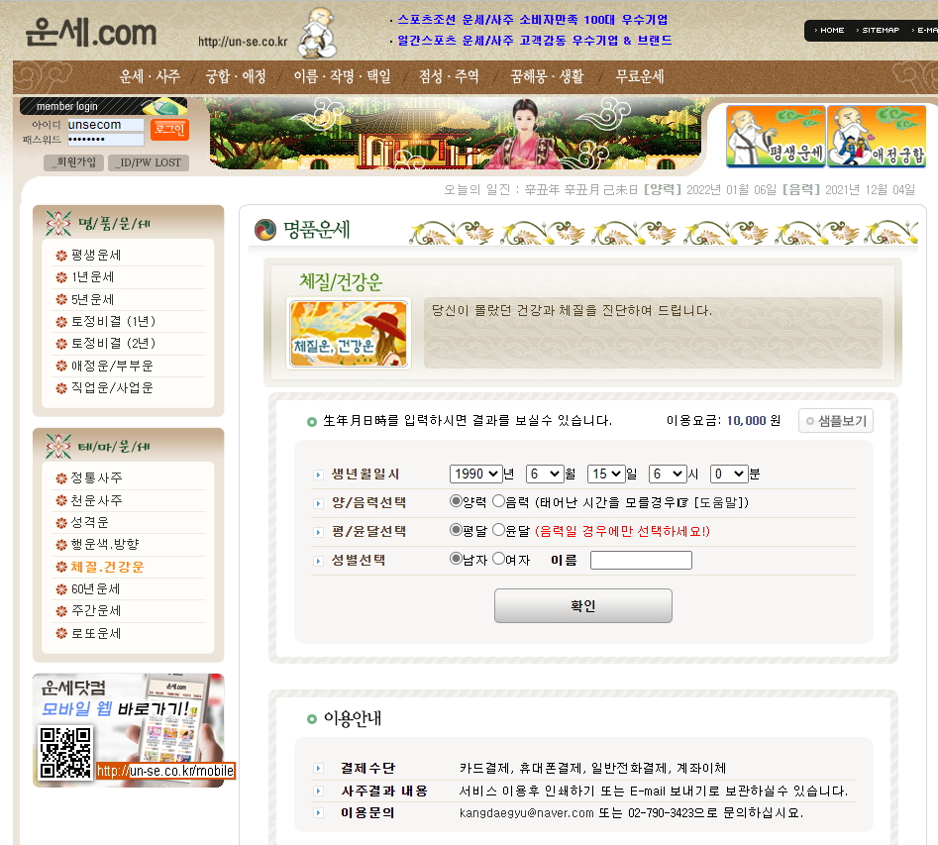Click the orange 로그인 button
938x845 pixels.
coord(169,130)
